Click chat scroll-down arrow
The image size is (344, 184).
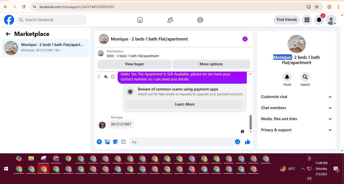coord(251,132)
